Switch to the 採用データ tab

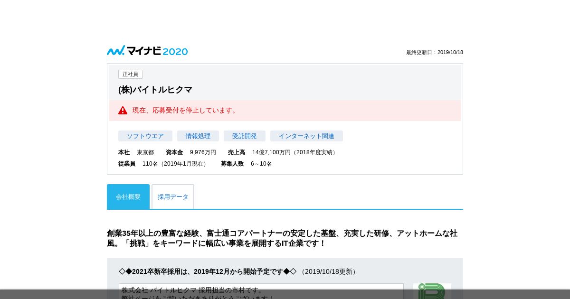(x=173, y=196)
